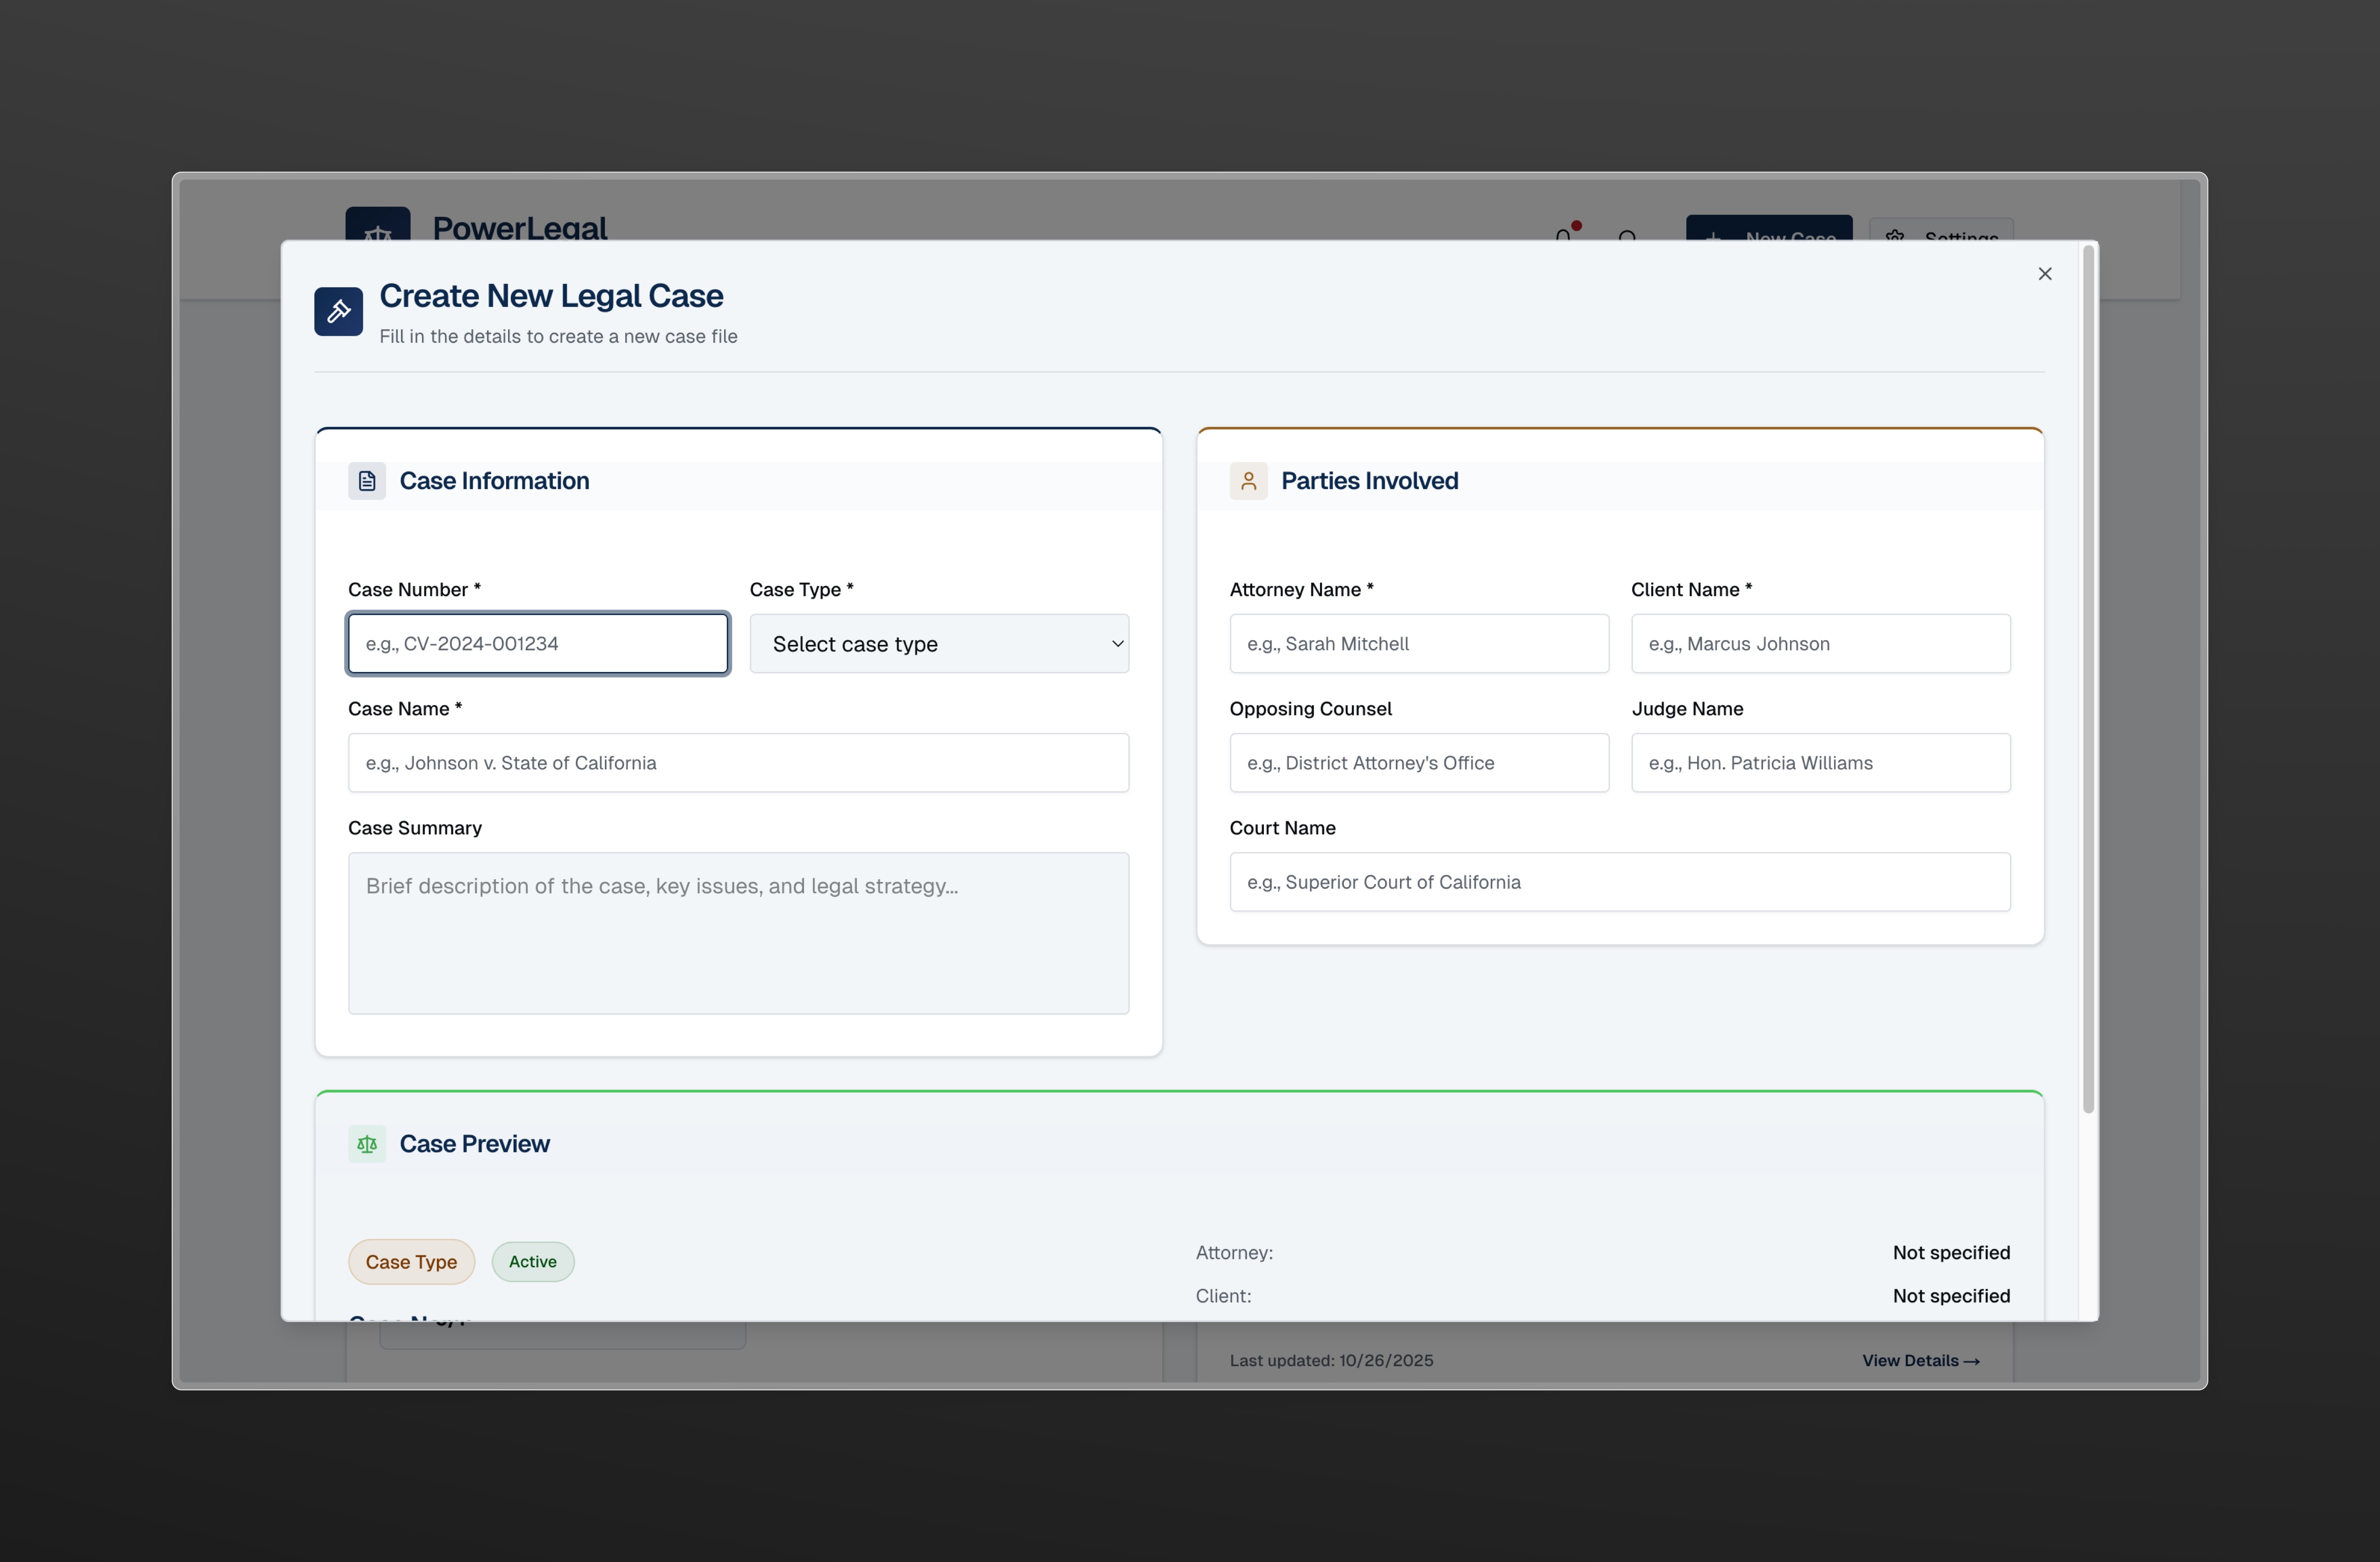The image size is (2380, 1562).
Task: Close the Create New Legal Case dialog
Action: pyautogui.click(x=2044, y=274)
